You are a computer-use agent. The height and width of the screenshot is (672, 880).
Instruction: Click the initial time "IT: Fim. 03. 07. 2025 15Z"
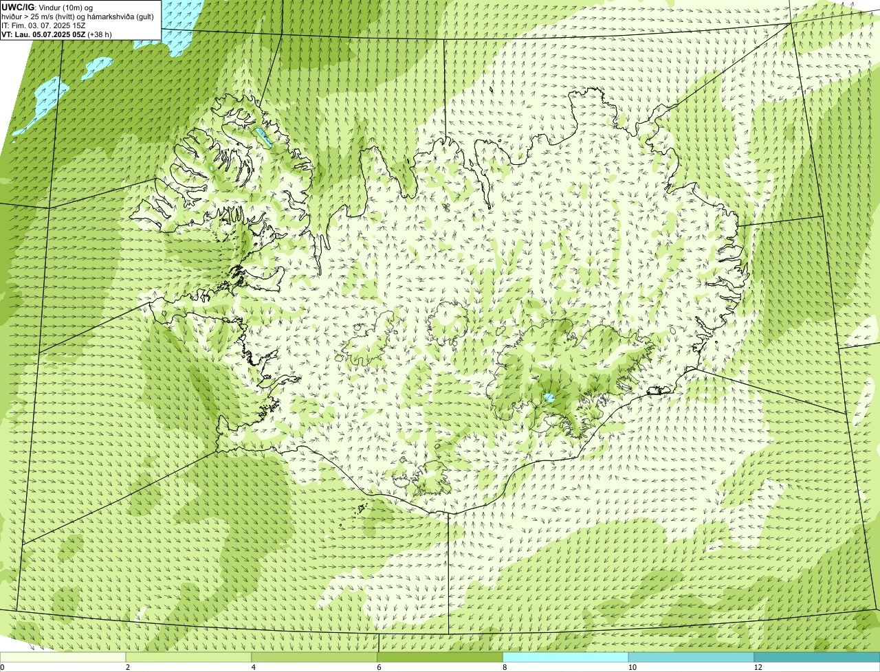coord(44,25)
